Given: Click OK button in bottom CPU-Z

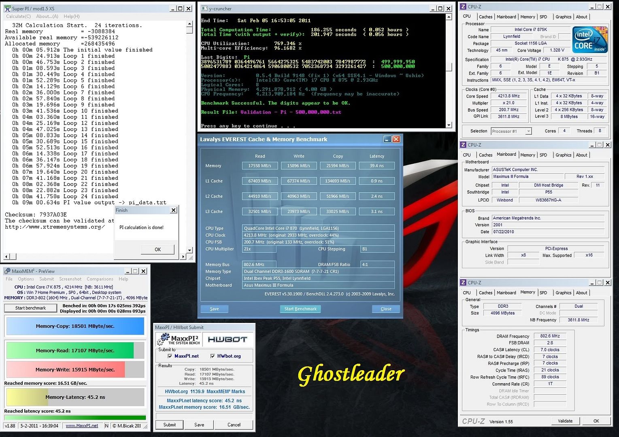Looking at the screenshot, I should pyautogui.click(x=596, y=421).
